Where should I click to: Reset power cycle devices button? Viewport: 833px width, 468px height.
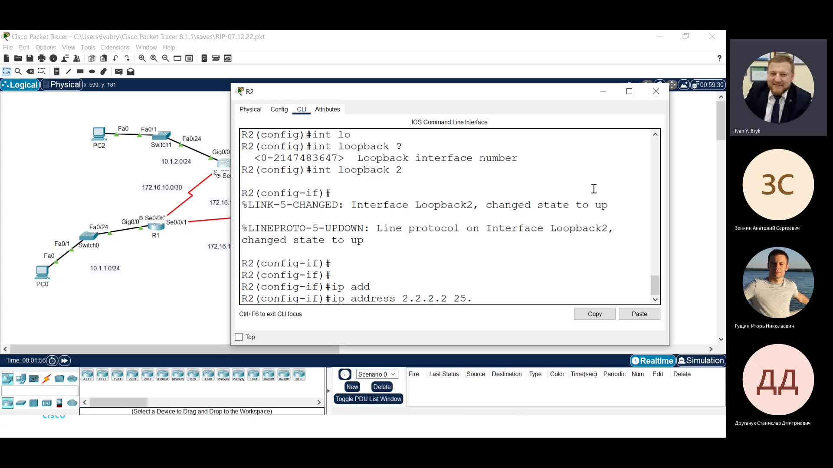click(x=52, y=361)
